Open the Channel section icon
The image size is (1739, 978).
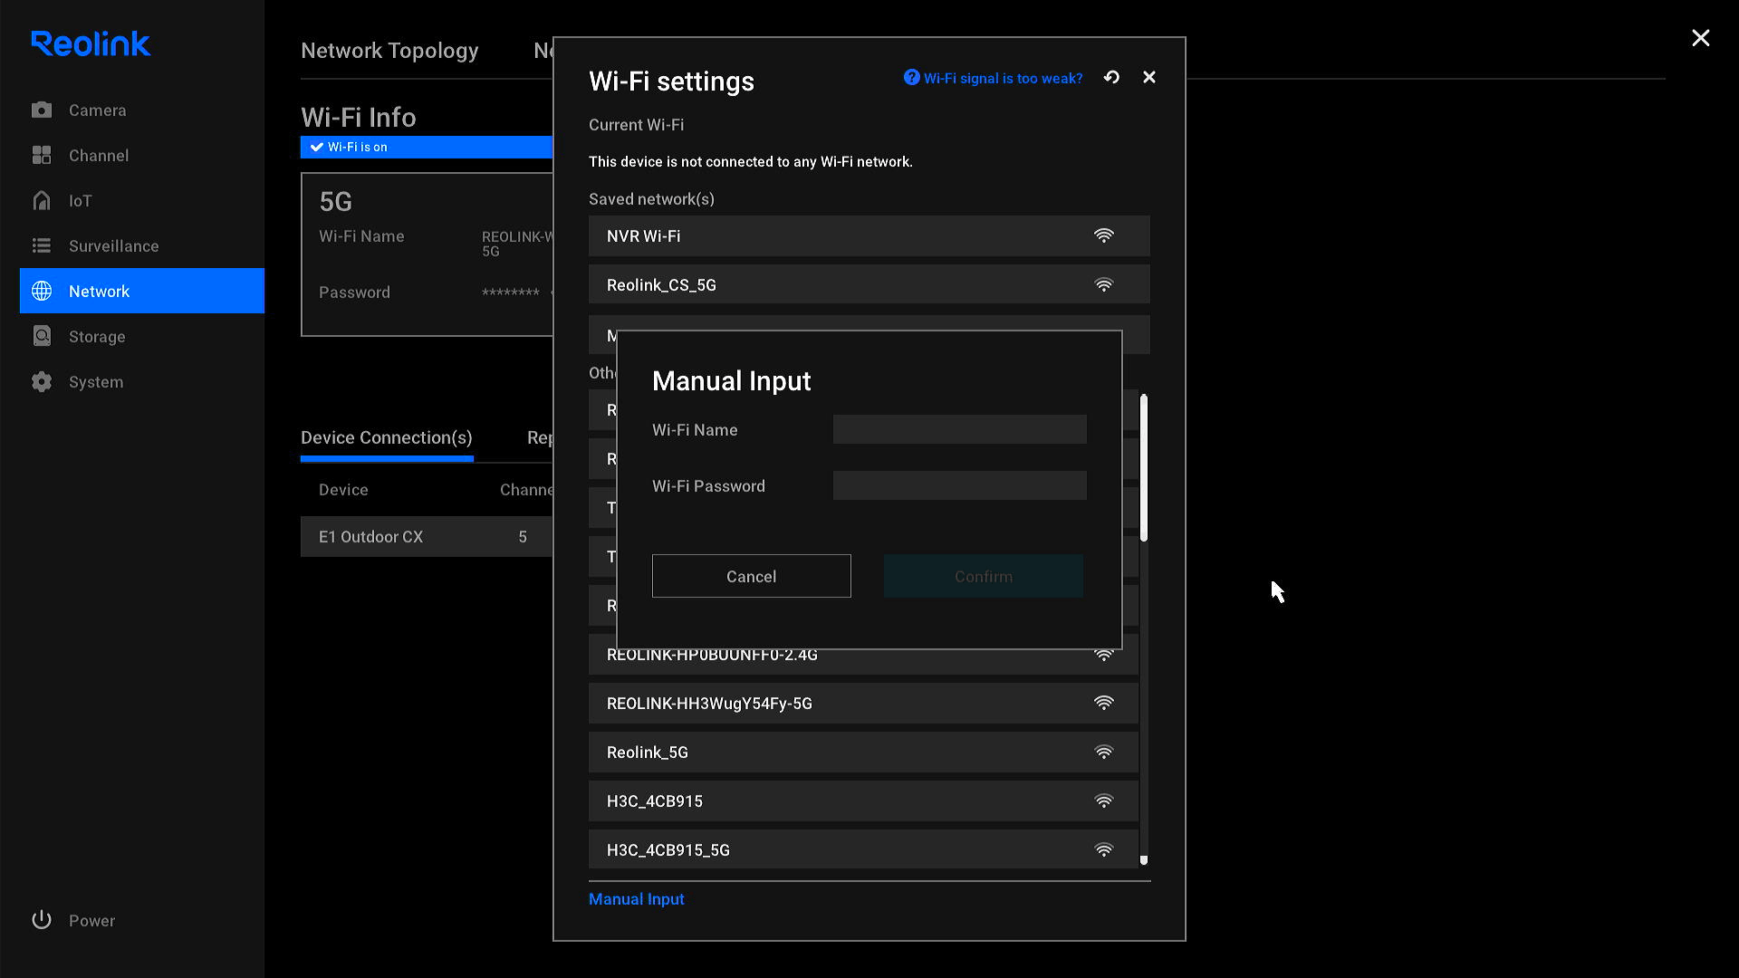[42, 156]
